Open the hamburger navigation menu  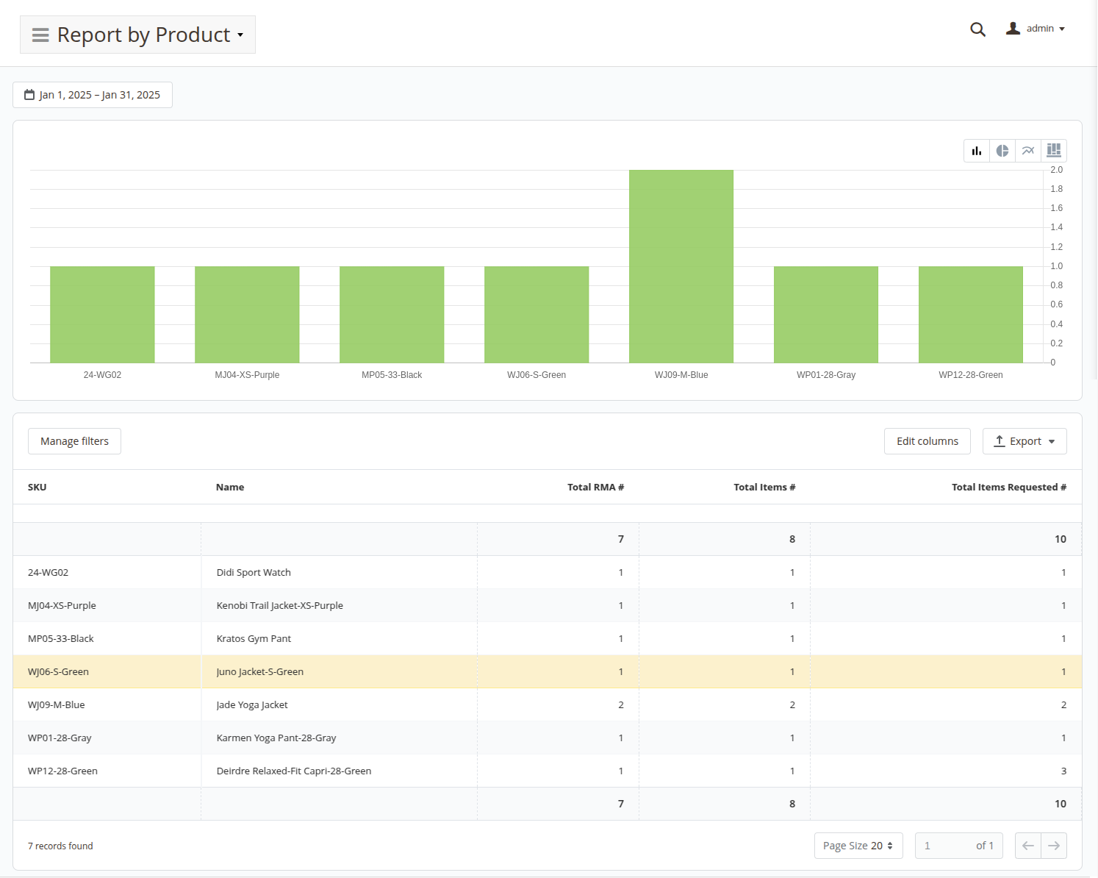[x=40, y=35]
